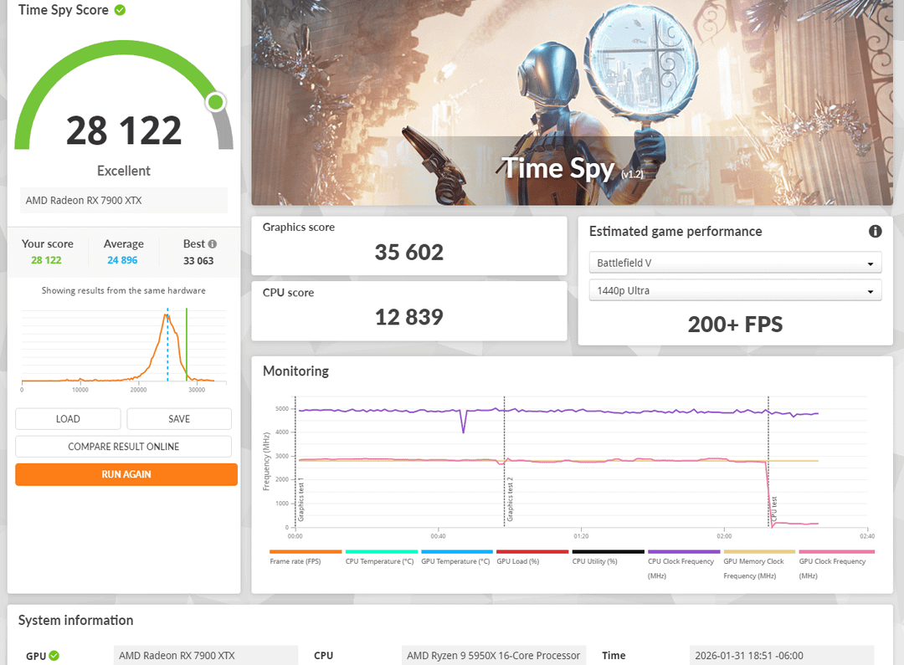Click COMPARE RESULT ONLINE
This screenshot has height=665, width=904.
pos(123,447)
